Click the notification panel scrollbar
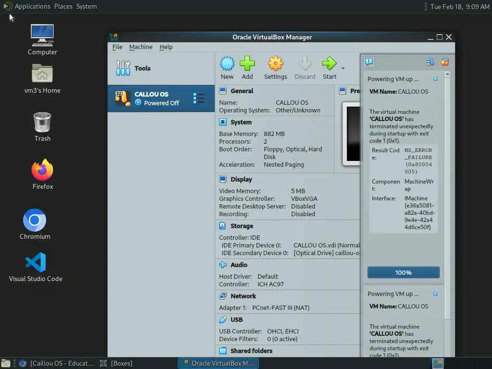The image size is (492, 369). [x=447, y=199]
